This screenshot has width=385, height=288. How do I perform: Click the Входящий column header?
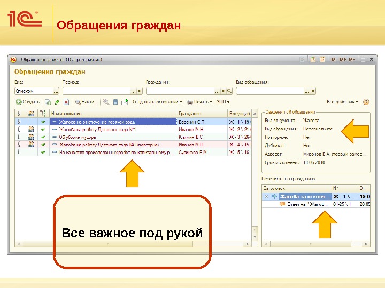(x=240, y=114)
